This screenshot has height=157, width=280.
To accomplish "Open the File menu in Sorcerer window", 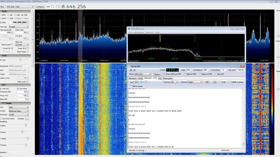I will 130,32.
